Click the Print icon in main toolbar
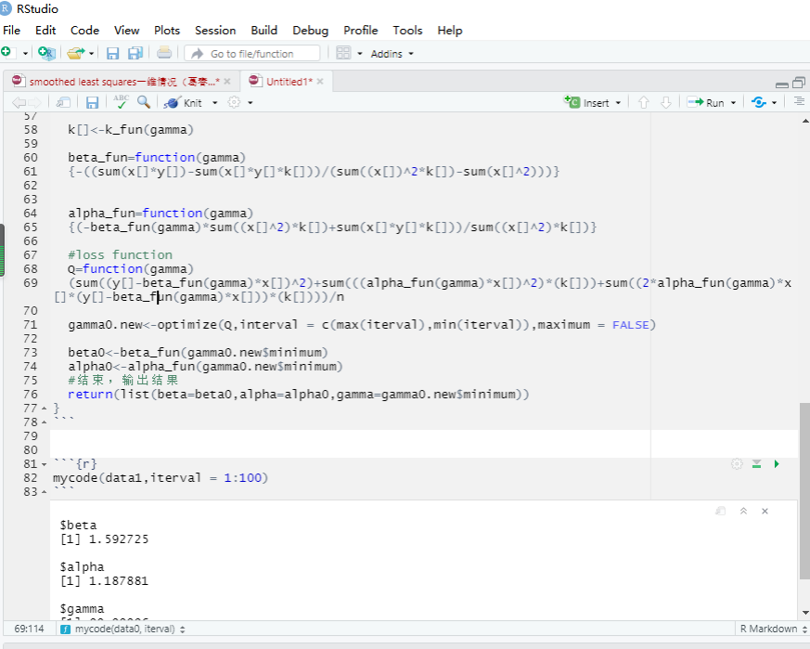Screen dimensions: 810x649 tap(164, 53)
